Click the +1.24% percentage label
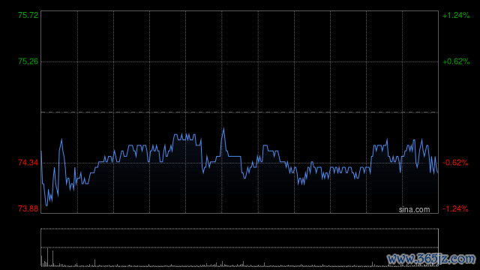The width and height of the screenshot is (480, 270). tap(456, 15)
